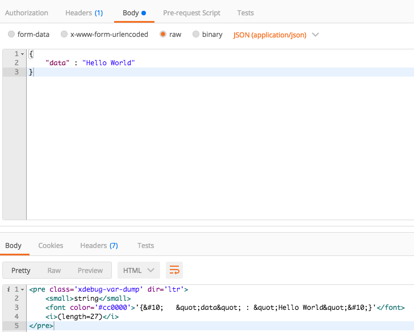Image resolution: width=414 pixels, height=332 pixels.
Task: Click the (length=27) text in response
Action: [80, 317]
